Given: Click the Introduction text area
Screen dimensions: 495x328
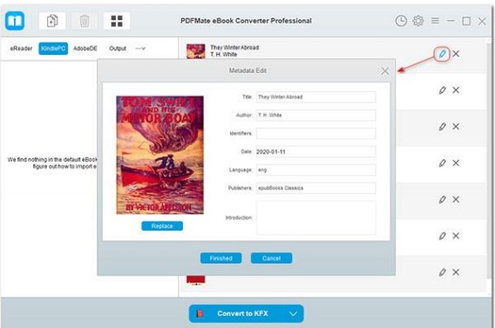Looking at the screenshot, I should click(x=316, y=218).
